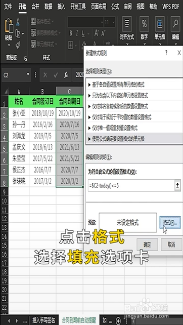
Task: Switch to the 开始 ribbon tab
Action: [x=22, y=7]
